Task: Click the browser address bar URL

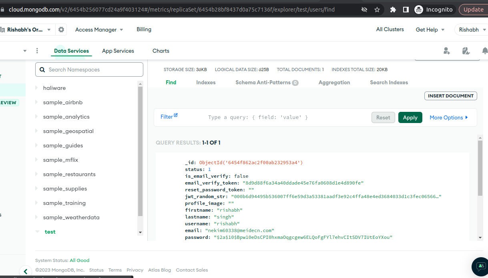Action: click(x=171, y=10)
